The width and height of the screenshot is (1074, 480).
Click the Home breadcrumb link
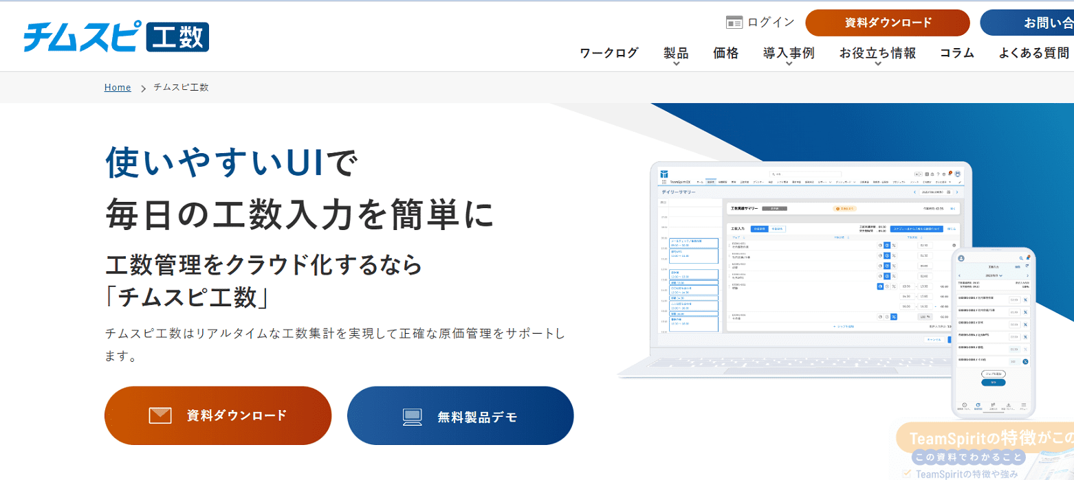(117, 87)
